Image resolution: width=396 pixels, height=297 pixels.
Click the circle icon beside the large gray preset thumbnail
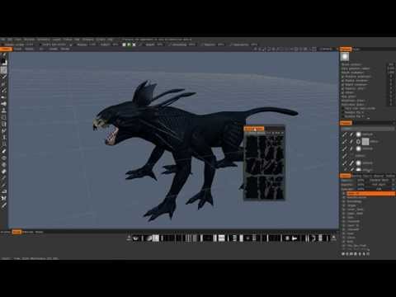[x=358, y=142]
